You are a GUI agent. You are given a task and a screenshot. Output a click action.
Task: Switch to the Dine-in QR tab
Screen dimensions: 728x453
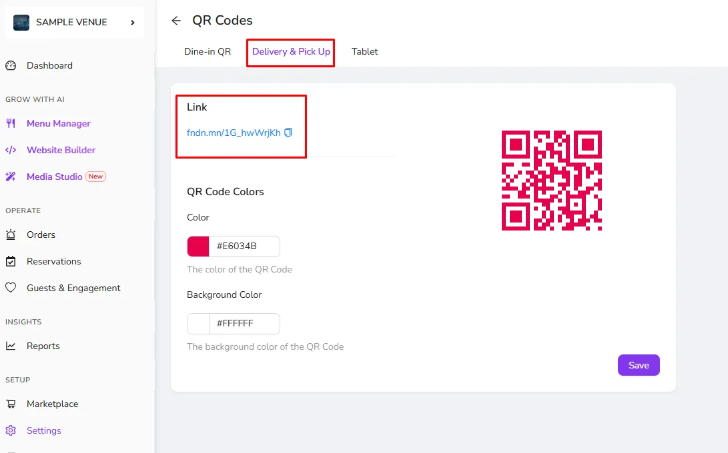[x=208, y=51]
